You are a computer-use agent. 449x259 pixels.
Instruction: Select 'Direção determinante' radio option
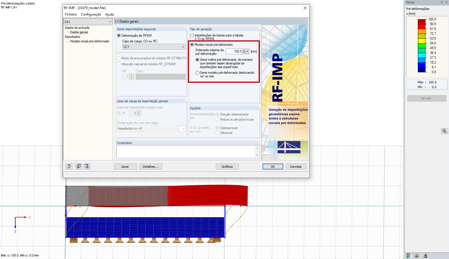point(217,114)
